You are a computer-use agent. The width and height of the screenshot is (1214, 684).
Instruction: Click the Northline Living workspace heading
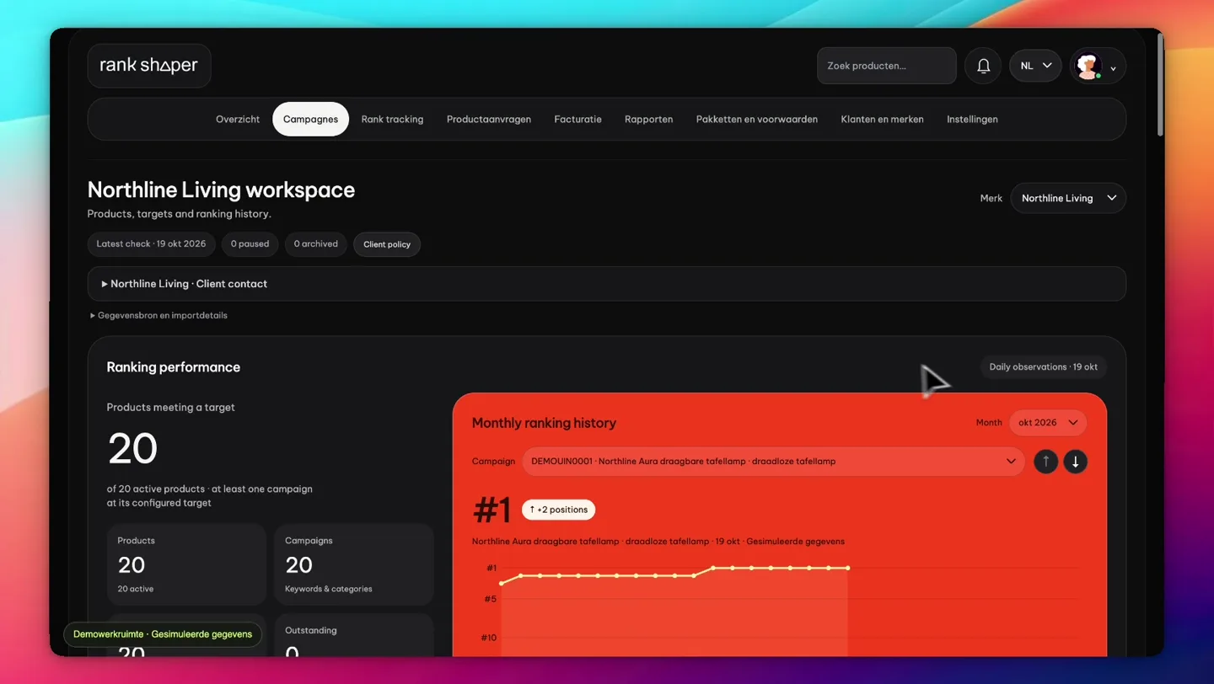click(221, 190)
